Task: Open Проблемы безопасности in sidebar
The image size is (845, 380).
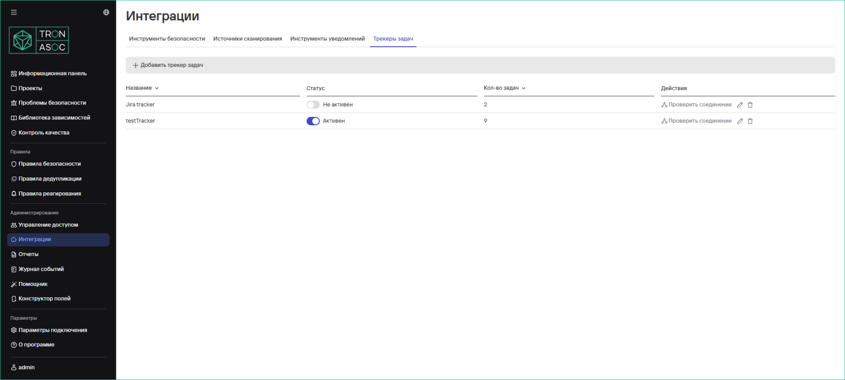Action: point(52,103)
